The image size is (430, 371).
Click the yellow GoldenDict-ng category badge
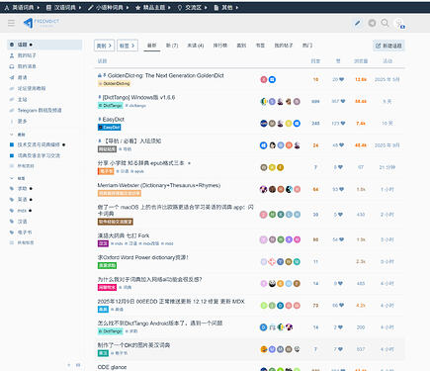click(114, 84)
